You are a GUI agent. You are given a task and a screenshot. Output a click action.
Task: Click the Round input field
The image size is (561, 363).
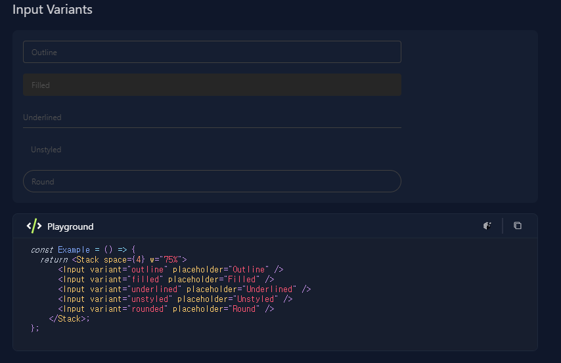(x=212, y=181)
